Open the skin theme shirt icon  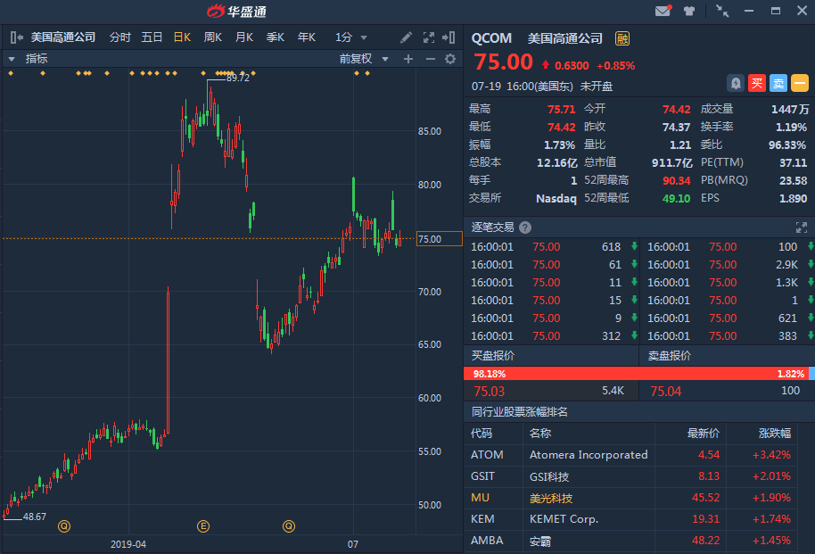coord(689,11)
